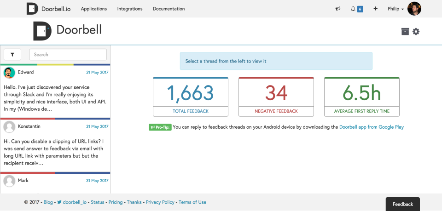
Task: Click the TOTAL FEEDBACK label
Action: (191, 111)
